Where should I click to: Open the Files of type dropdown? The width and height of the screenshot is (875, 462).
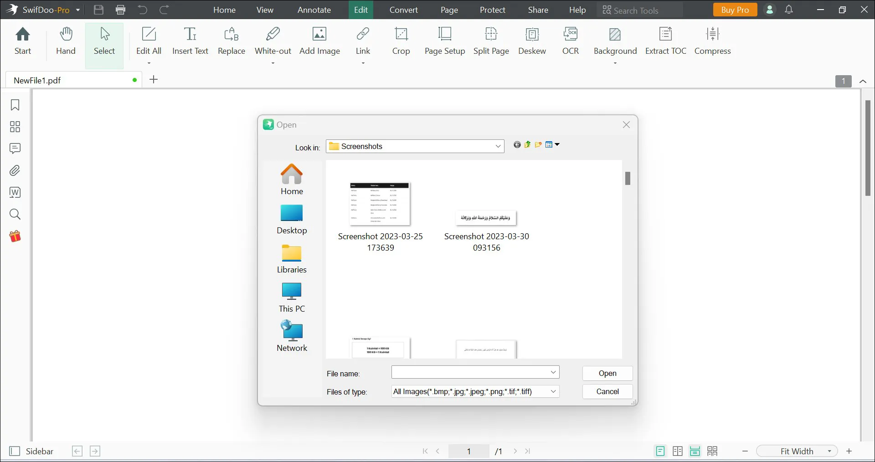point(553,391)
